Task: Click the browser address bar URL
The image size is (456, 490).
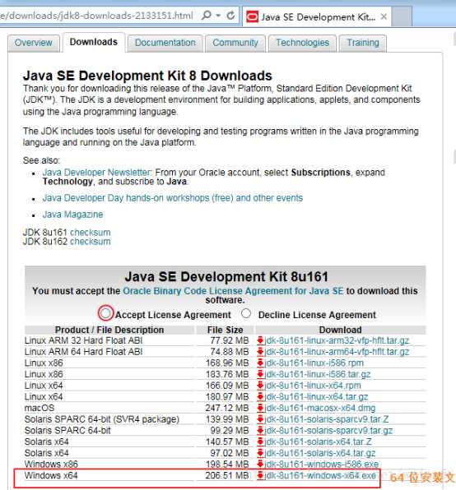Action: tap(96, 16)
